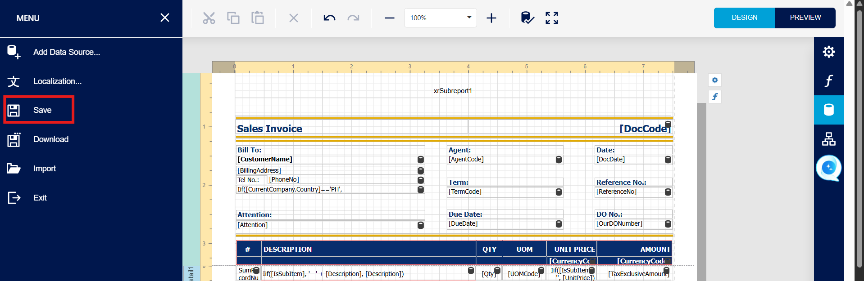Click the Cut scissors icon
This screenshot has height=281, width=864.
[x=209, y=18]
